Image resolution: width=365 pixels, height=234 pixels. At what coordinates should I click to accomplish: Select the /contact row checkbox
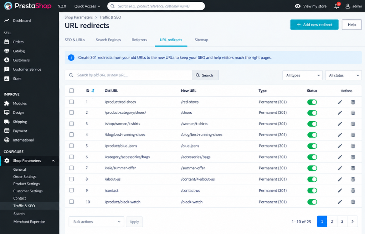tap(71, 190)
